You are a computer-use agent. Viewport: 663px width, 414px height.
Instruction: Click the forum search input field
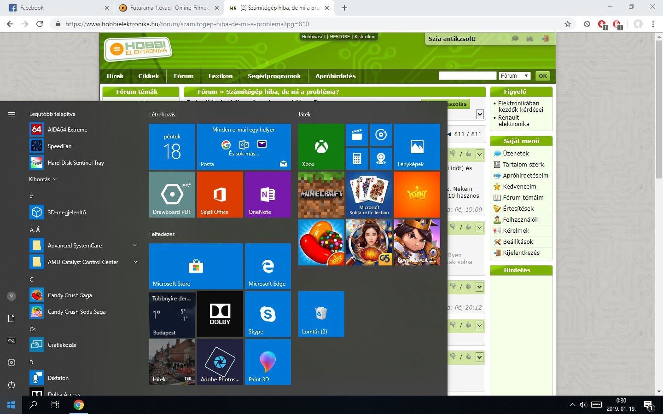coord(467,76)
